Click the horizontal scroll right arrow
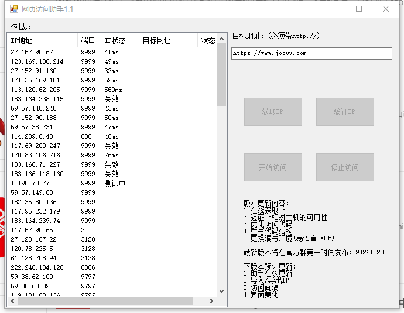Image resolution: width=404 pixels, height=313 pixels. (212, 301)
